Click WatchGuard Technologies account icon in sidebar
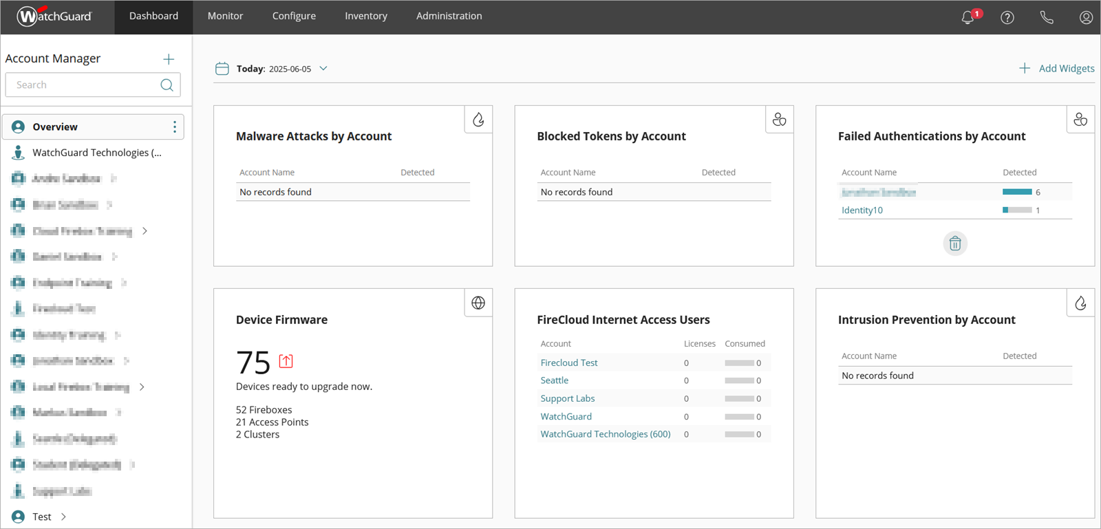The image size is (1101, 529). tap(18, 153)
